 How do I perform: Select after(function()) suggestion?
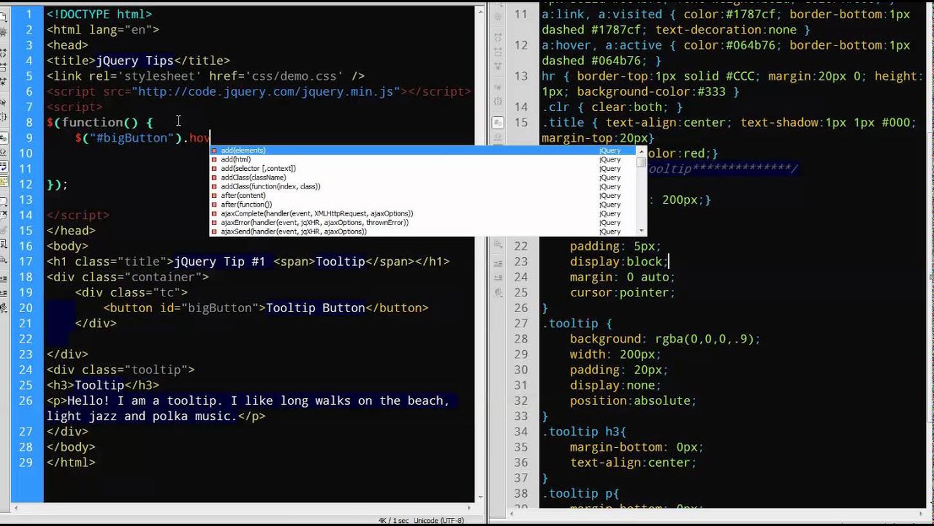423,204
